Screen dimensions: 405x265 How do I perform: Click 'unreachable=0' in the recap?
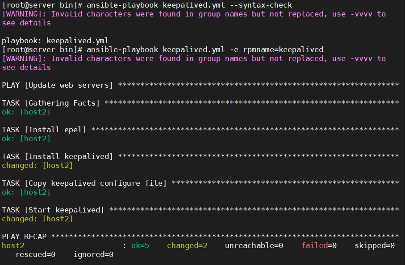click(254, 246)
